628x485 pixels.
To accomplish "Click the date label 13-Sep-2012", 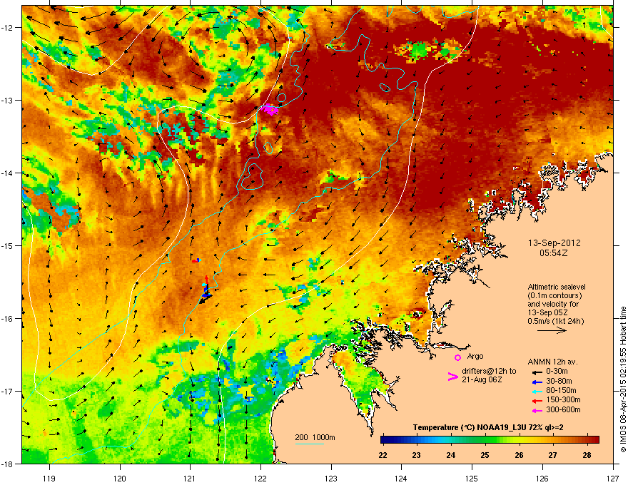I will [x=554, y=243].
